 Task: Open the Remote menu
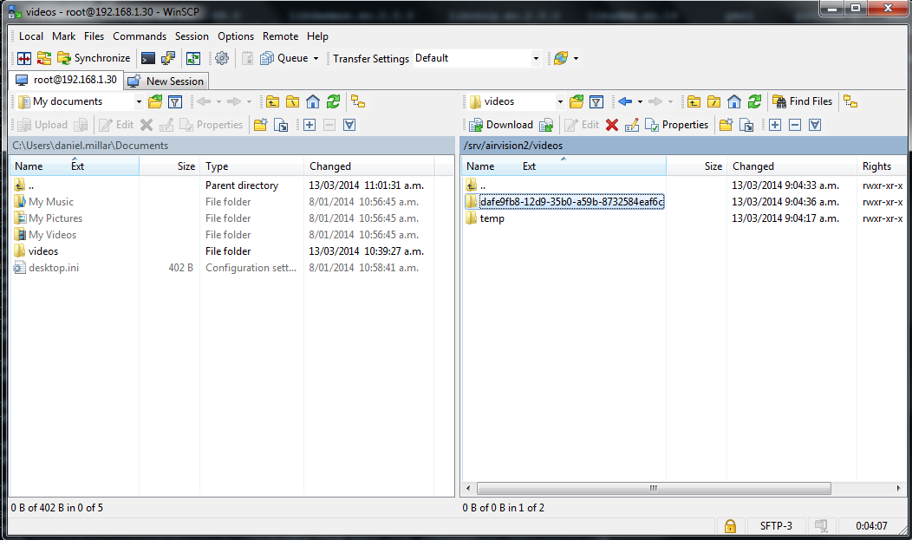tap(280, 36)
